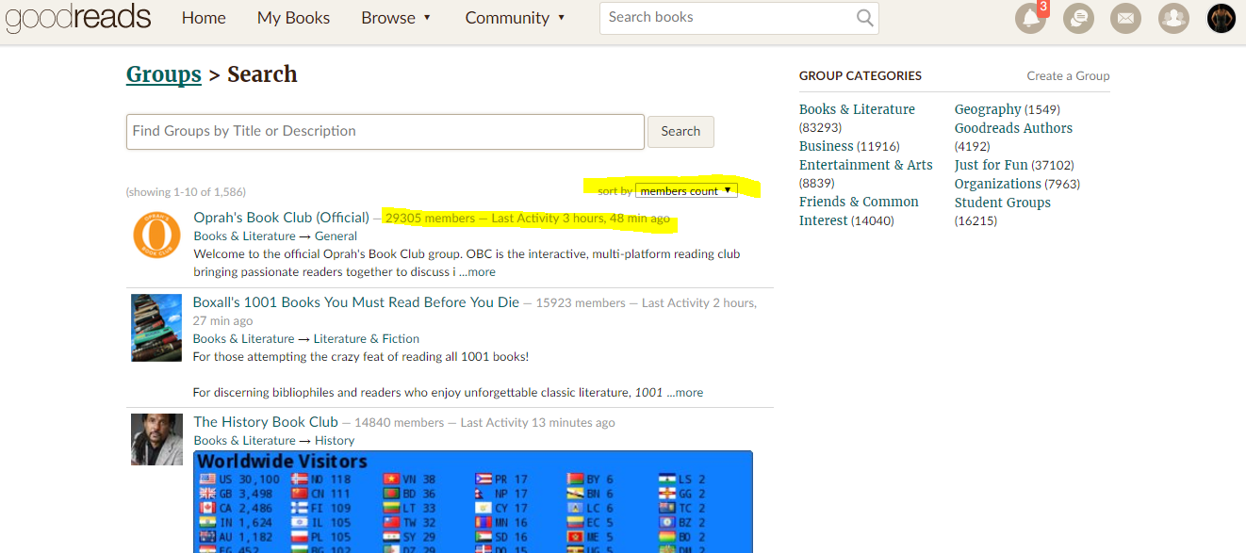Click Books & Literature under History Book Club
The height and width of the screenshot is (553, 1246).
244,441
